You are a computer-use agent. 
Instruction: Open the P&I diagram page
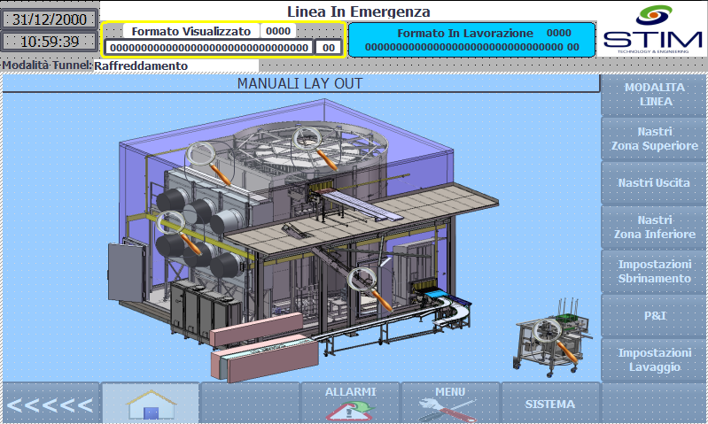pos(654,315)
